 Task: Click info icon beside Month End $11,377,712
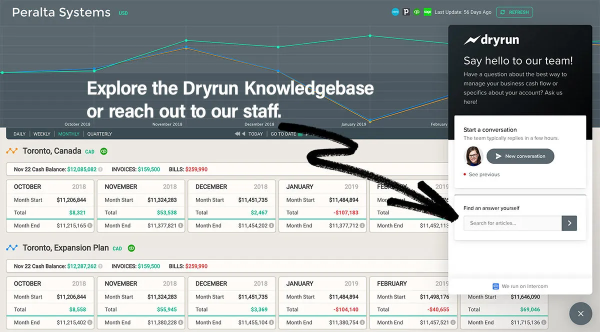362,225
